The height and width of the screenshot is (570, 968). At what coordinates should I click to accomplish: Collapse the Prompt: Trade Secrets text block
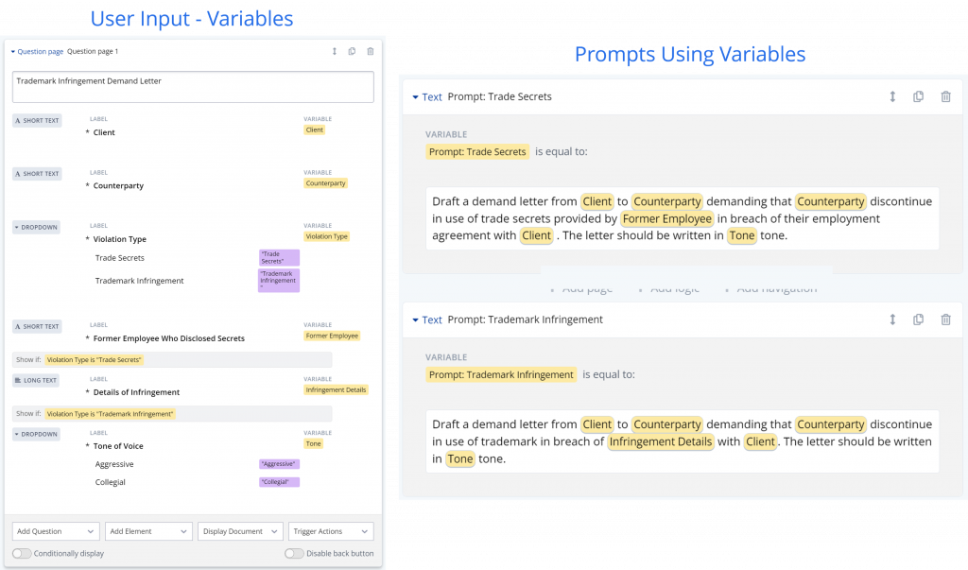pos(414,95)
